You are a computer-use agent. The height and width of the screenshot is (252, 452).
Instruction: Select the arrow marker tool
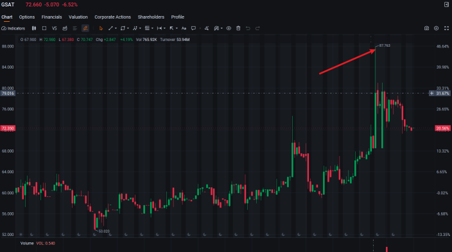click(171, 28)
